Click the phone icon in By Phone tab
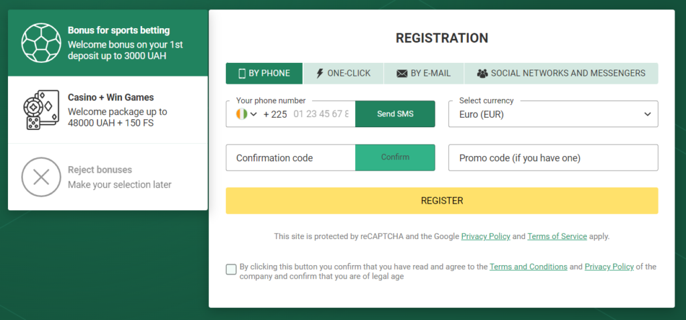The image size is (686, 320). click(242, 74)
